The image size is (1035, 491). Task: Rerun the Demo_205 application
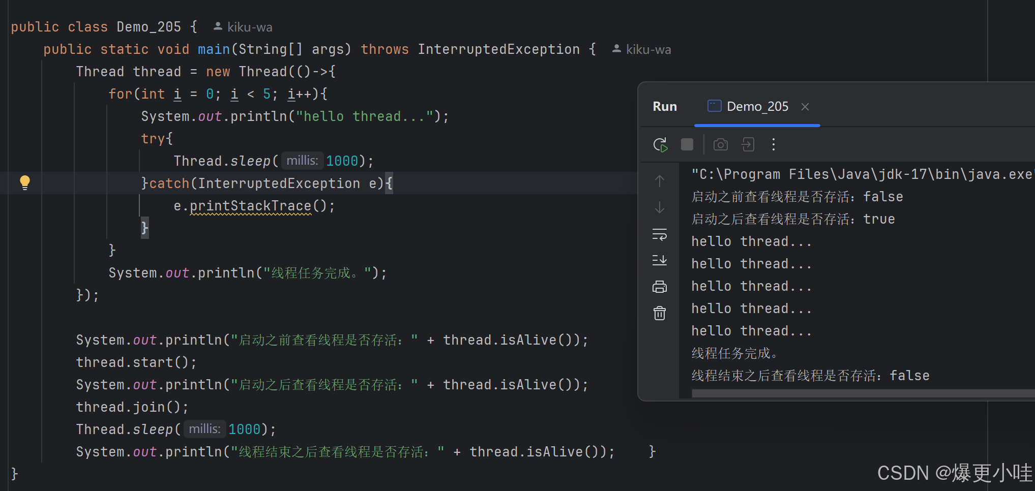pyautogui.click(x=660, y=144)
